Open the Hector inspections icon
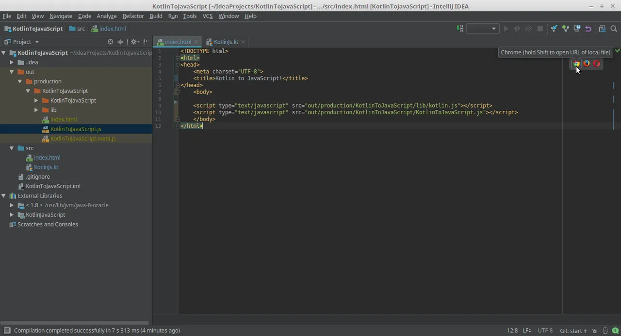This screenshot has height=336, width=621. pyautogui.click(x=605, y=331)
